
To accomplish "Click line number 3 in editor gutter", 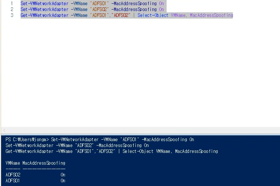I will coord(12,15).
